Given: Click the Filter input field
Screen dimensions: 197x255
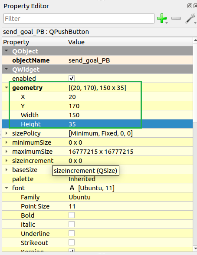Looking at the screenshot, I should click(x=79, y=19).
